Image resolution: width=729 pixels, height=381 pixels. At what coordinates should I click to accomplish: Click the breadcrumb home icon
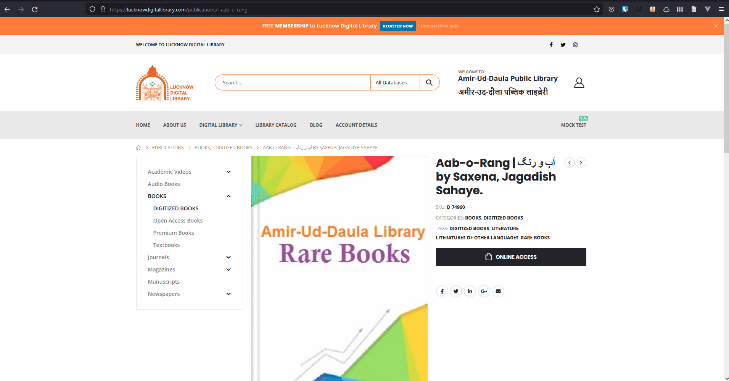coord(138,148)
